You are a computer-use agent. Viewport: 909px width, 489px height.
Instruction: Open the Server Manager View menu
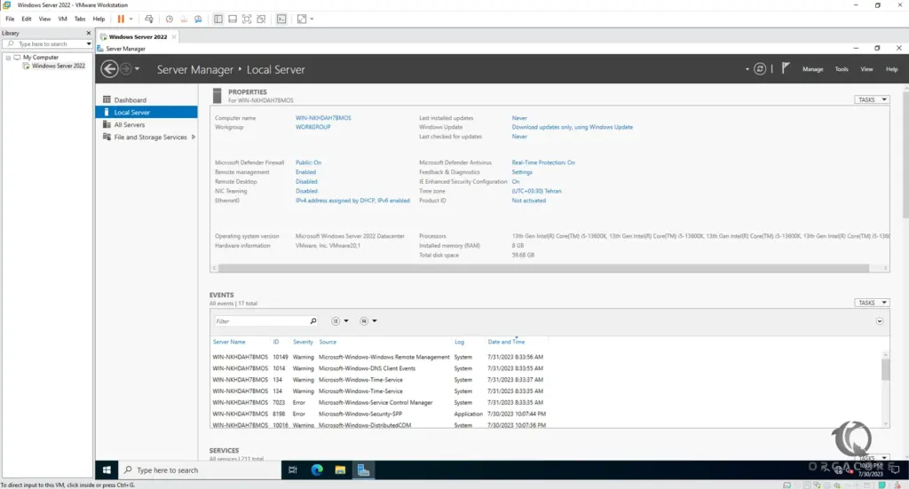pos(866,69)
